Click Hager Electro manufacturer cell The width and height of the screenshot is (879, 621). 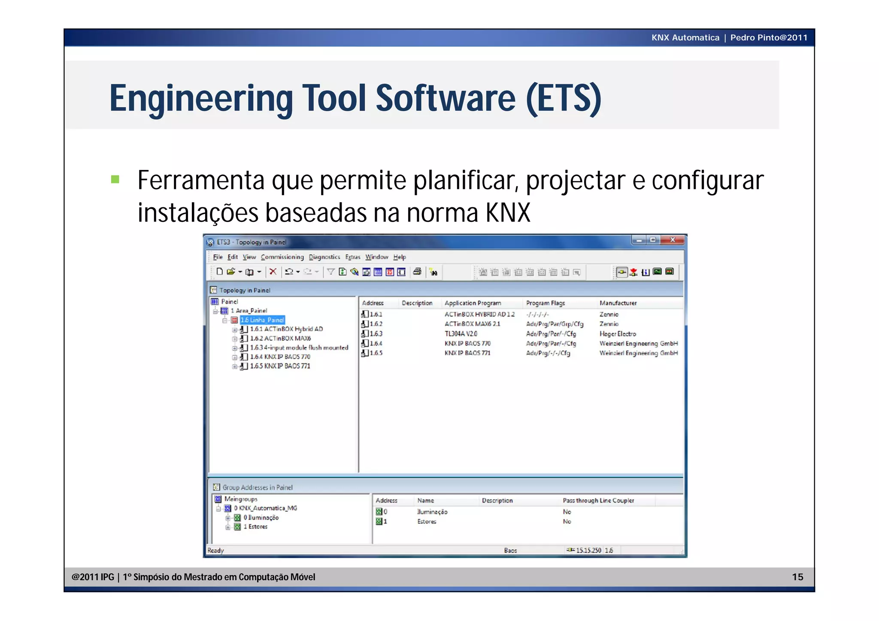pos(618,334)
